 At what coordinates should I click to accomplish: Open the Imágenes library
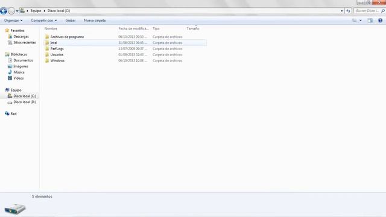tap(21, 66)
